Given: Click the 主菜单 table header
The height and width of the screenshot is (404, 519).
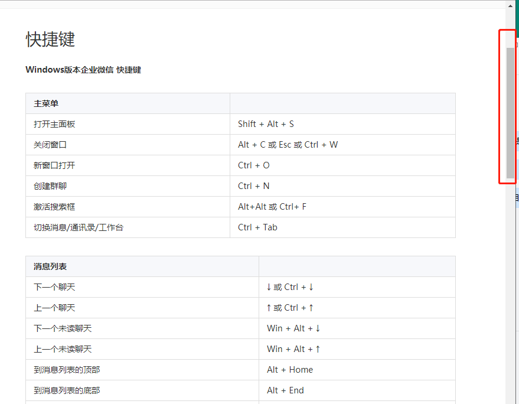Looking at the screenshot, I should click(x=46, y=103).
